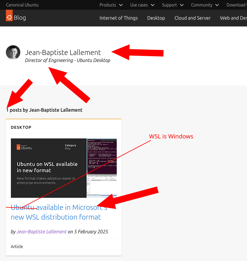Go to Desktop blog category
This screenshot has width=247, height=261.
[156, 18]
